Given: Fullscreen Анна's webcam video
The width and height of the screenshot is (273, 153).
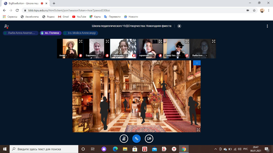Looking at the screenshot, I should pos(81,41).
